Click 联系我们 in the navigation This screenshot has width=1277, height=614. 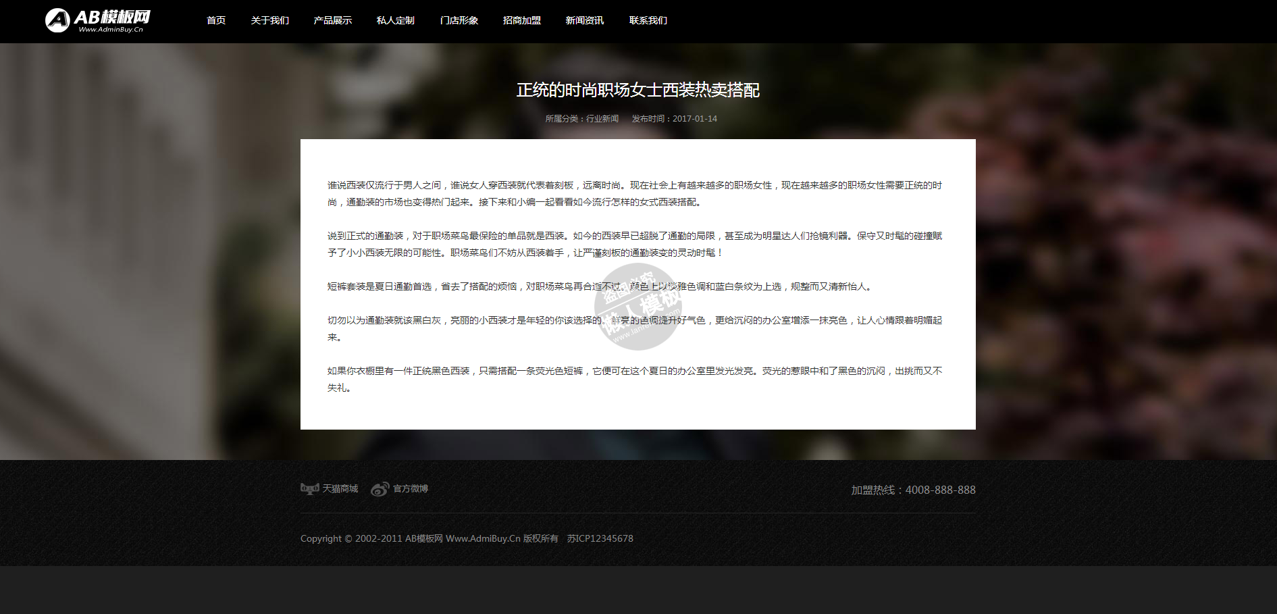coord(648,20)
